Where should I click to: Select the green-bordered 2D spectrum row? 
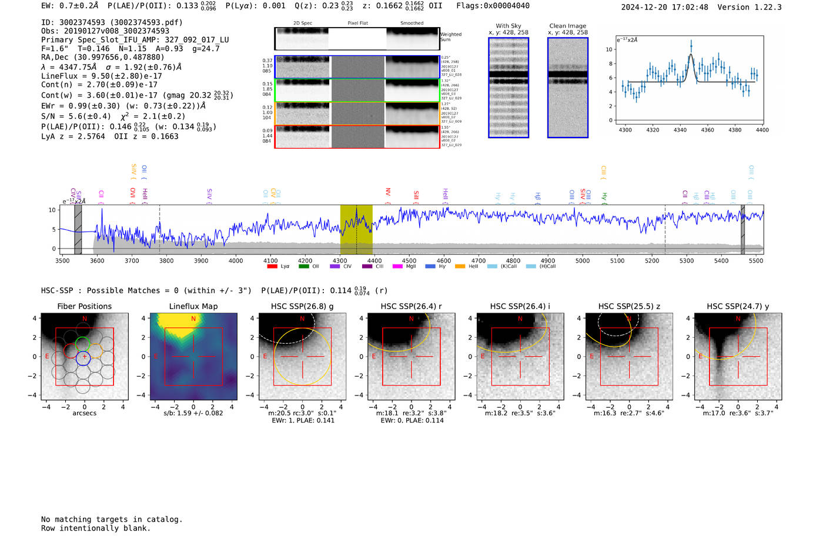pos(357,90)
